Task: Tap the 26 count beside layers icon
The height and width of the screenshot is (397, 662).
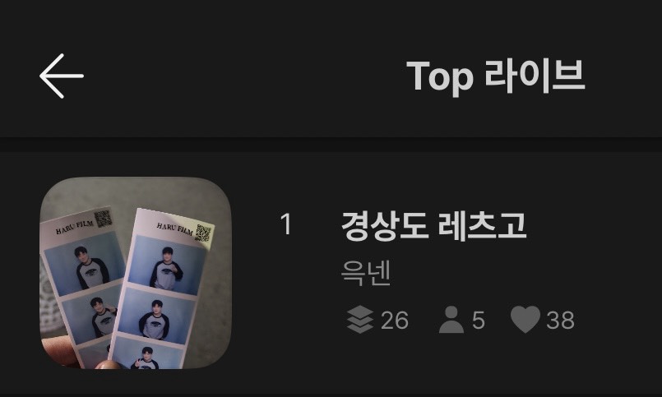Action: [395, 321]
